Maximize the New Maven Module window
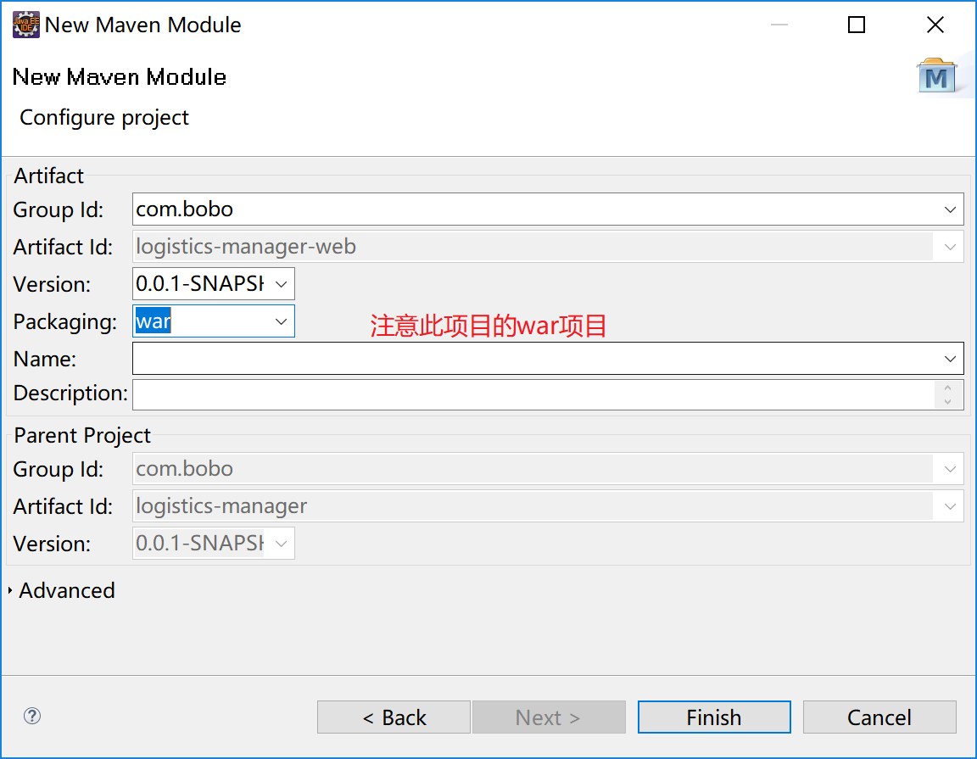977x759 pixels. (x=857, y=25)
